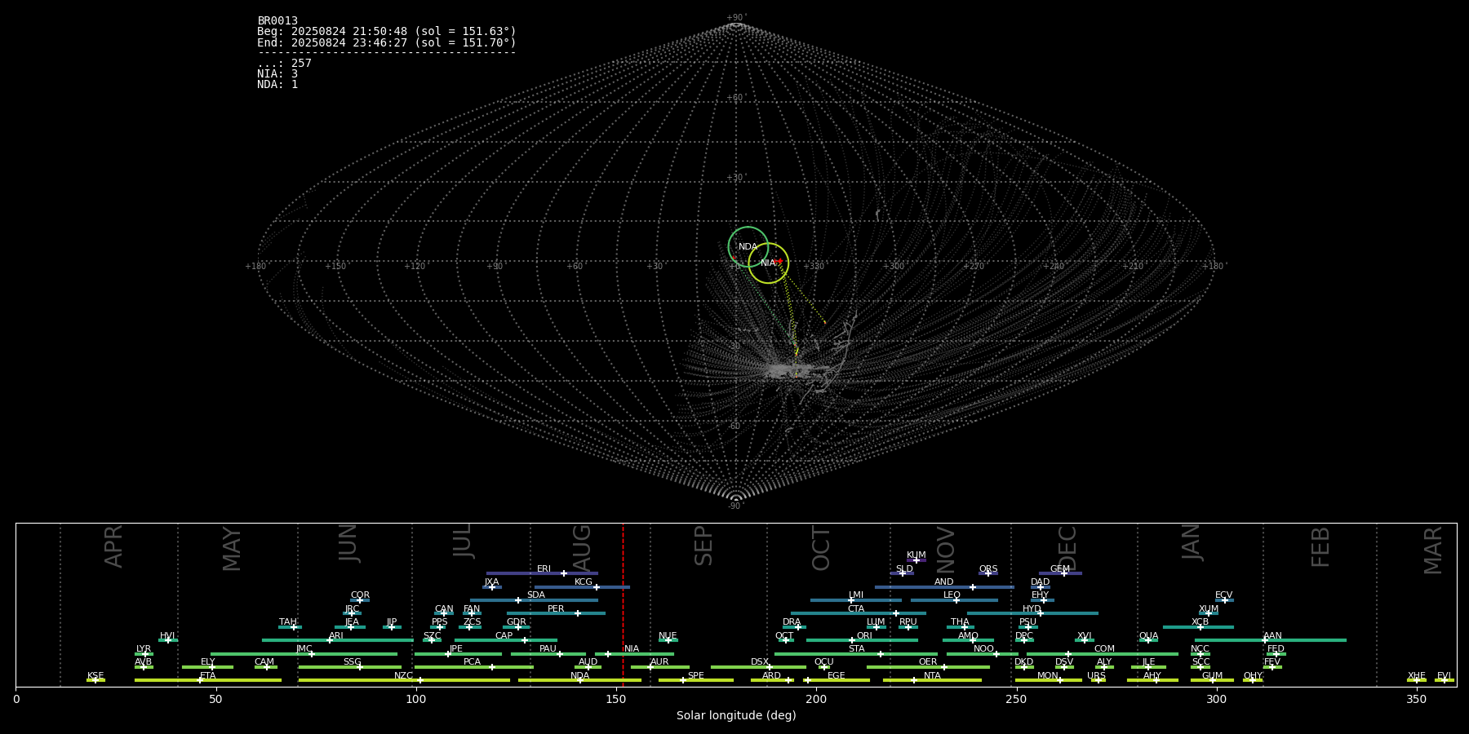Click the +150 longitude label on map
The image size is (1469, 734).
[335, 267]
